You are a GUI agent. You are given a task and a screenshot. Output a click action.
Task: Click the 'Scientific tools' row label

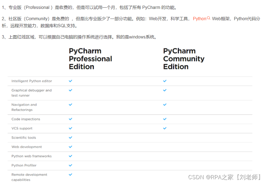[x=24, y=138]
